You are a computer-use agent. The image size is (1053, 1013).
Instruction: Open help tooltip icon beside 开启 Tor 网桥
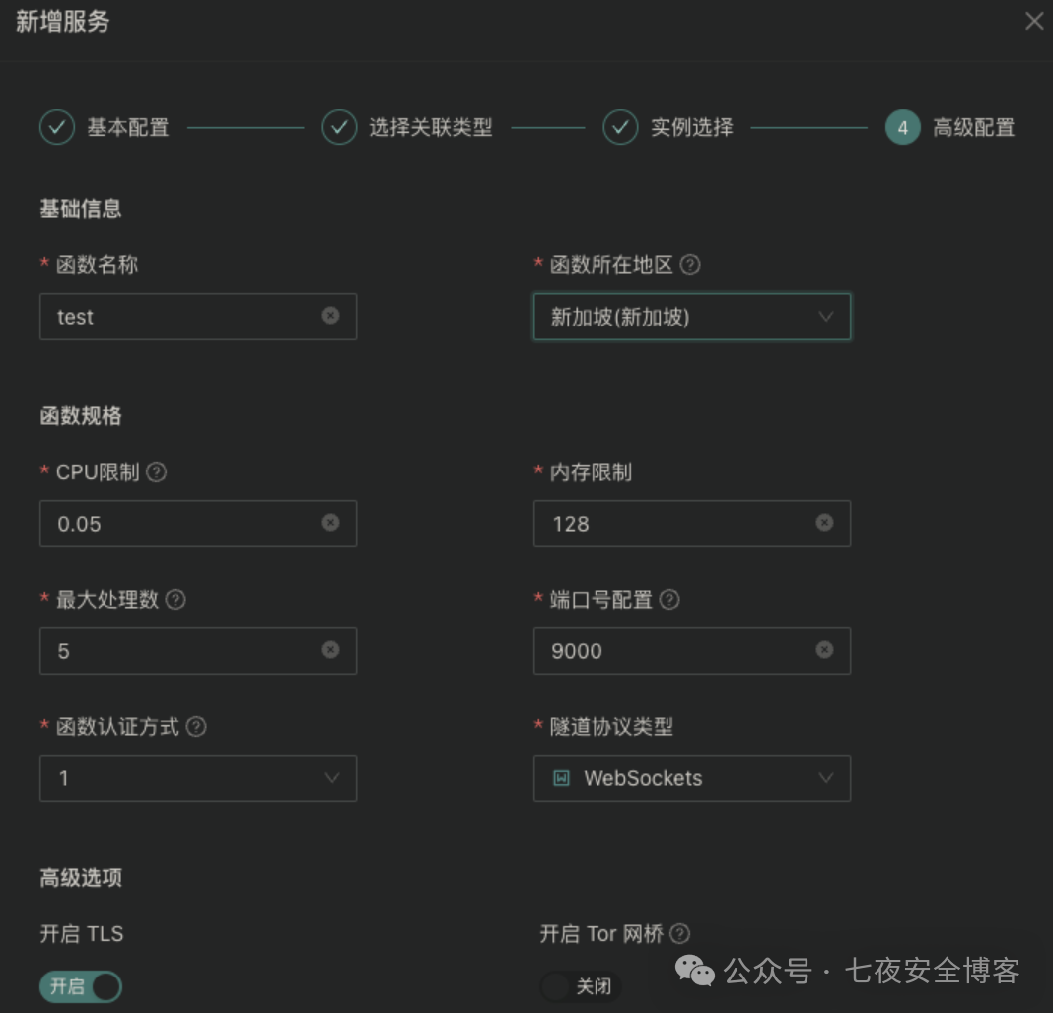coord(680,933)
